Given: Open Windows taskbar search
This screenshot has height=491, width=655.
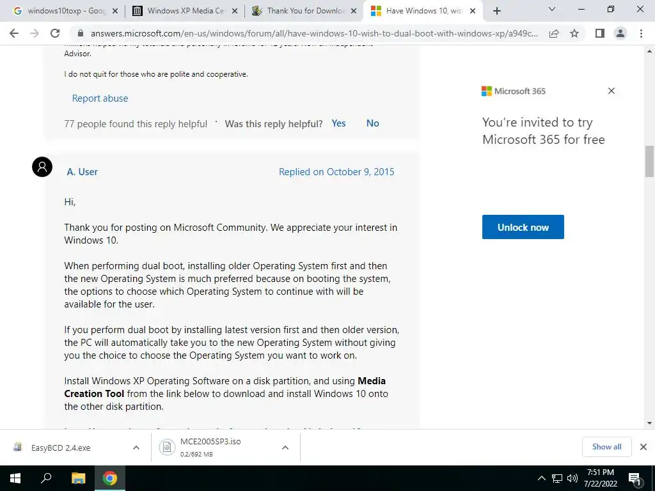Looking at the screenshot, I should pos(46,478).
